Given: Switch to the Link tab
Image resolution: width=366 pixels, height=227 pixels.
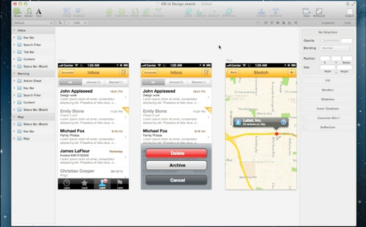Looking at the screenshot, I should (x=347, y=23).
